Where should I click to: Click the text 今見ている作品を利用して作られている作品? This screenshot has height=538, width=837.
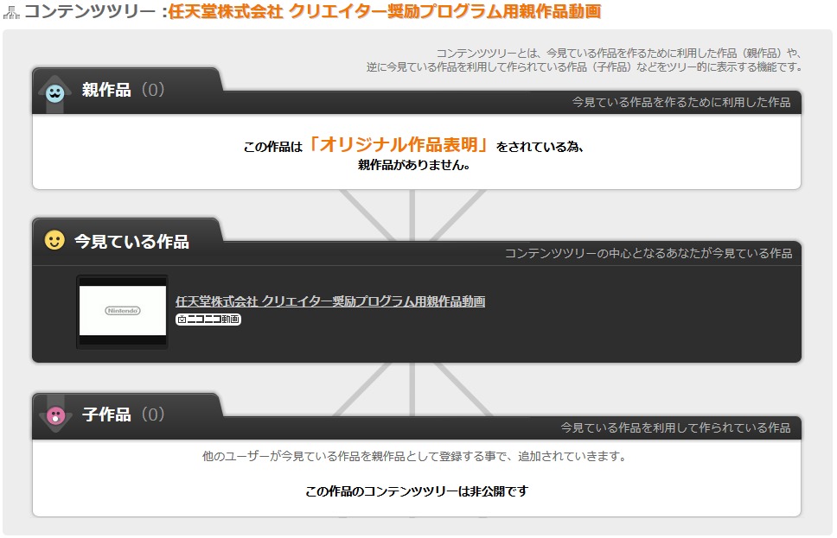point(675,427)
